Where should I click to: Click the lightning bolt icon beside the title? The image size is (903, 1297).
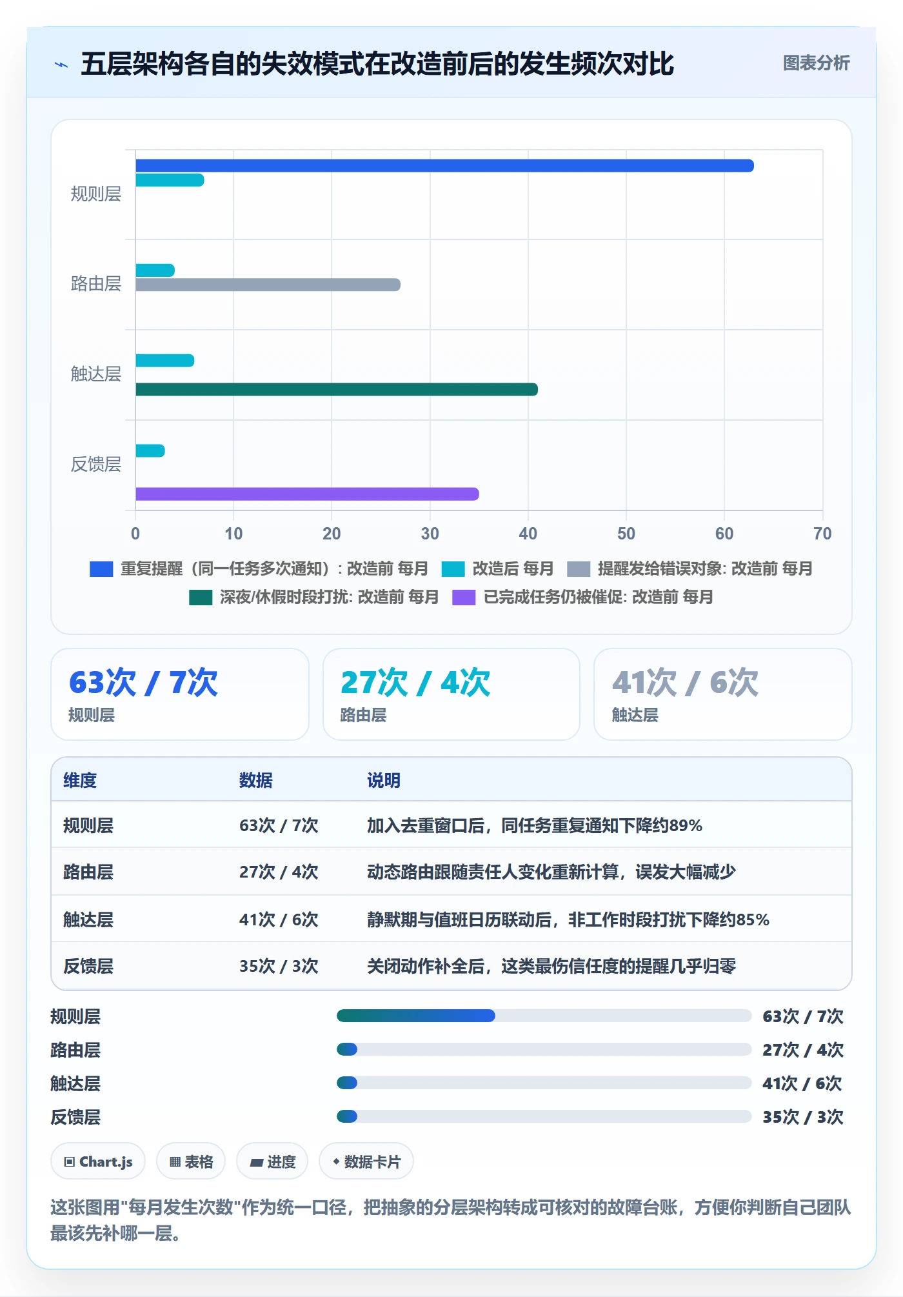click(x=61, y=65)
